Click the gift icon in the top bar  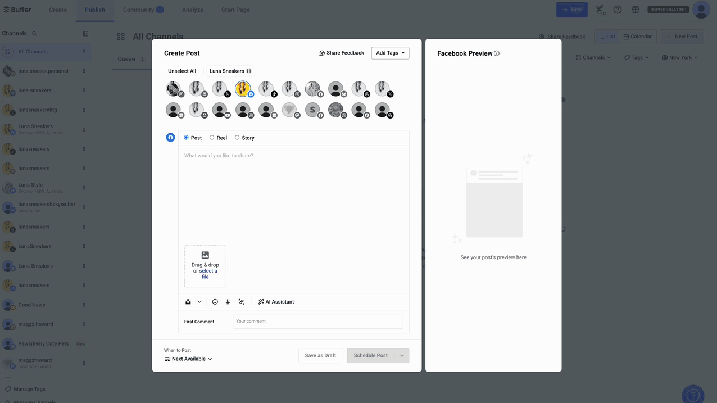[636, 10]
